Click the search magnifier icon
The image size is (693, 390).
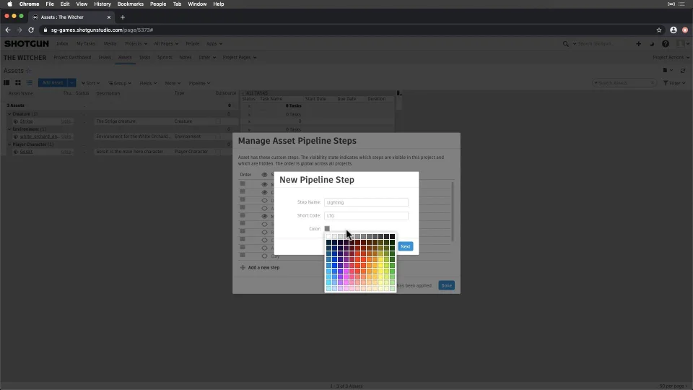(x=566, y=44)
